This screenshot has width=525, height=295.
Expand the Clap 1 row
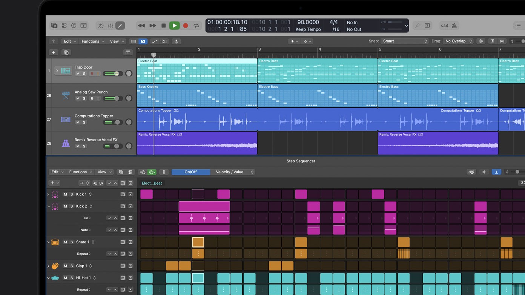[x=48, y=266]
